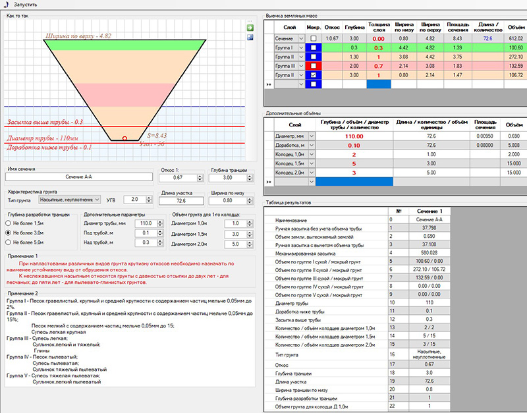Image resolution: width=527 pixels, height=413 pixels.
Task: Open the Тип грунта combo box
Action: coord(69,200)
